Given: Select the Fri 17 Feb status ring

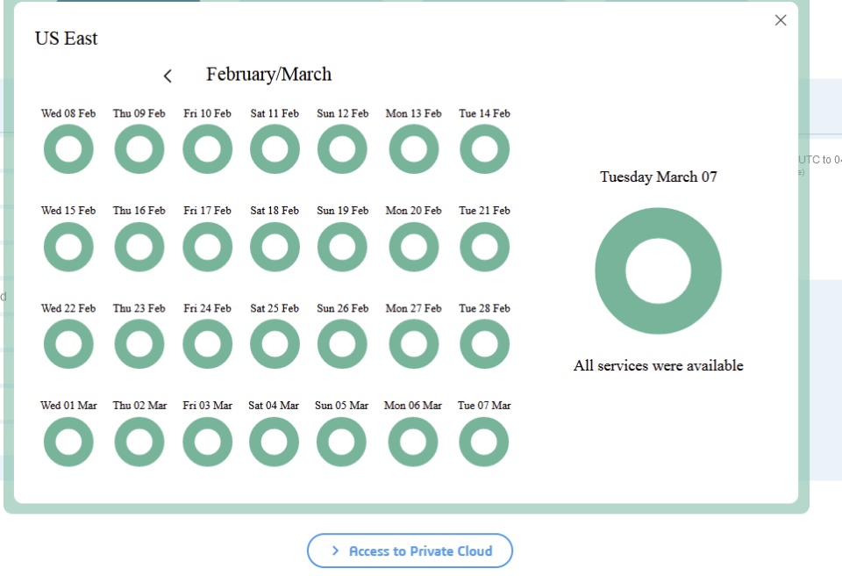Looking at the screenshot, I should coord(207,247).
